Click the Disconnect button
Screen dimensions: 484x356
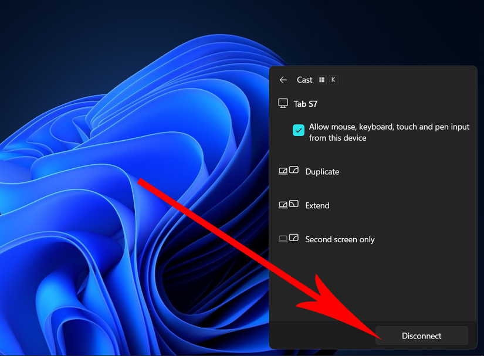point(422,335)
